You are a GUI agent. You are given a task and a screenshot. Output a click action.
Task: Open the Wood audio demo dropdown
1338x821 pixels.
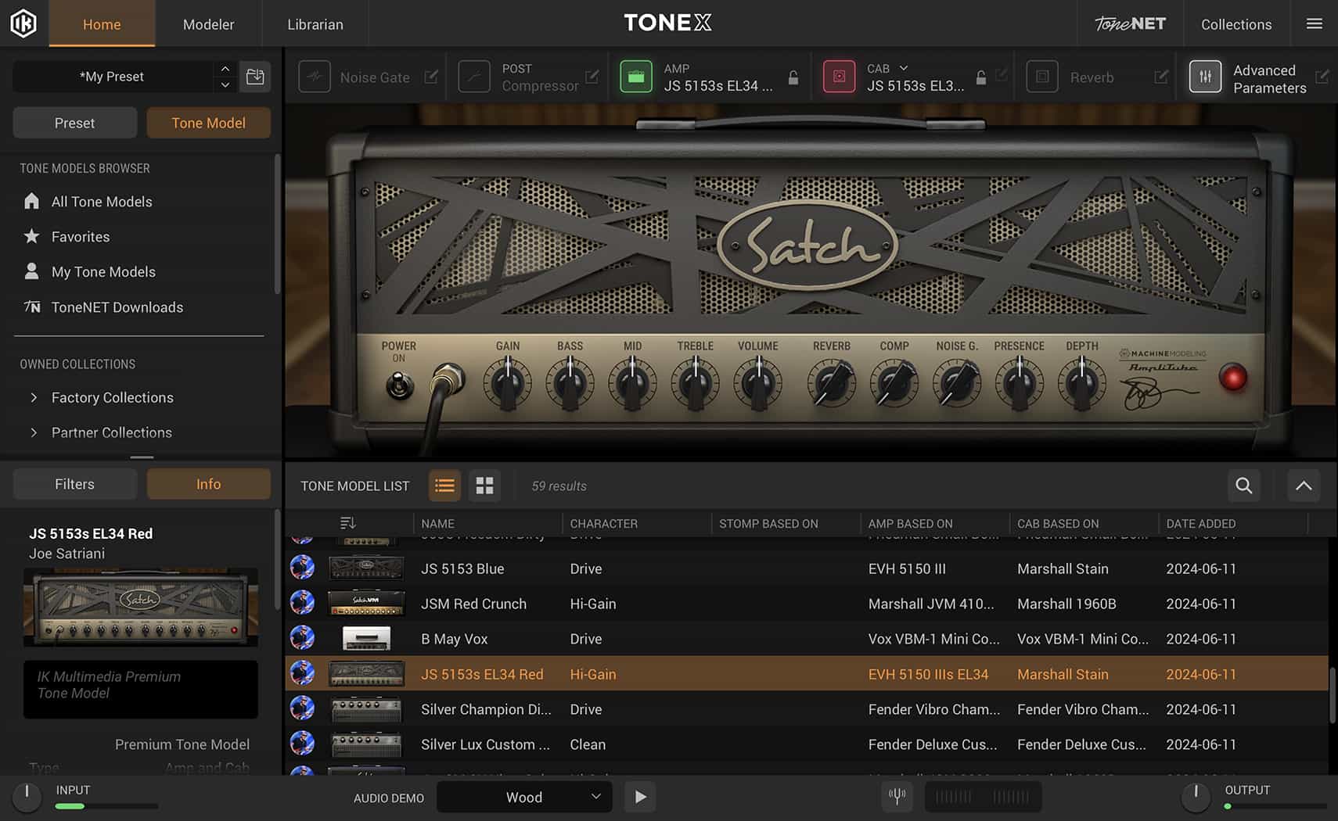click(x=523, y=797)
